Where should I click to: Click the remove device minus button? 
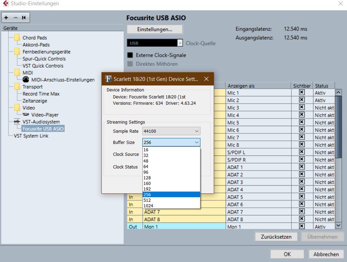click(15, 18)
